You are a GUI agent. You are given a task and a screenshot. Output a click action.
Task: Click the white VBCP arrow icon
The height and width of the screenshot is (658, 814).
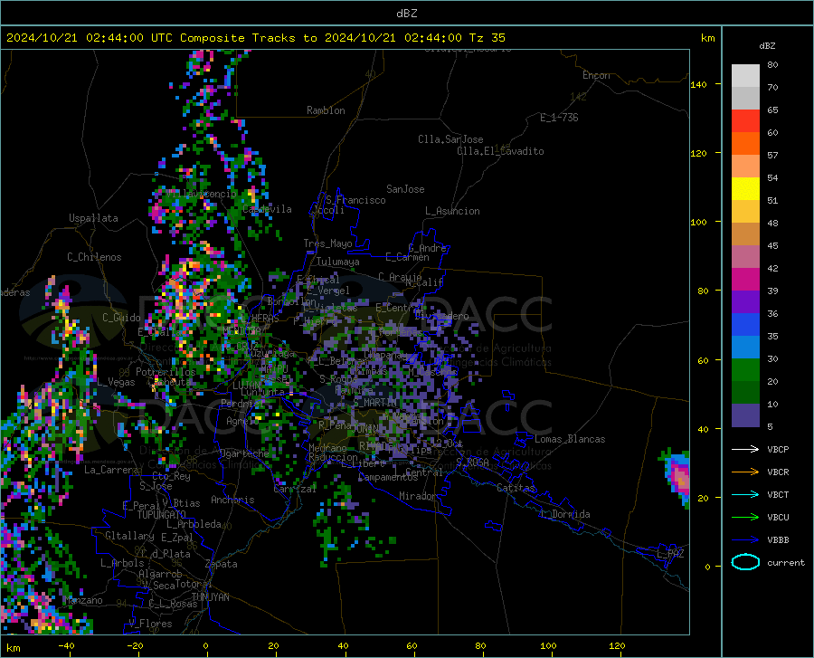745,449
